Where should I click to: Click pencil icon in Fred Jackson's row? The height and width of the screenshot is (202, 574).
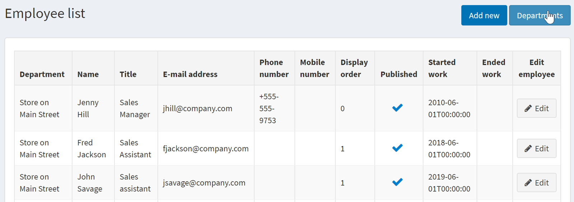[528, 149]
